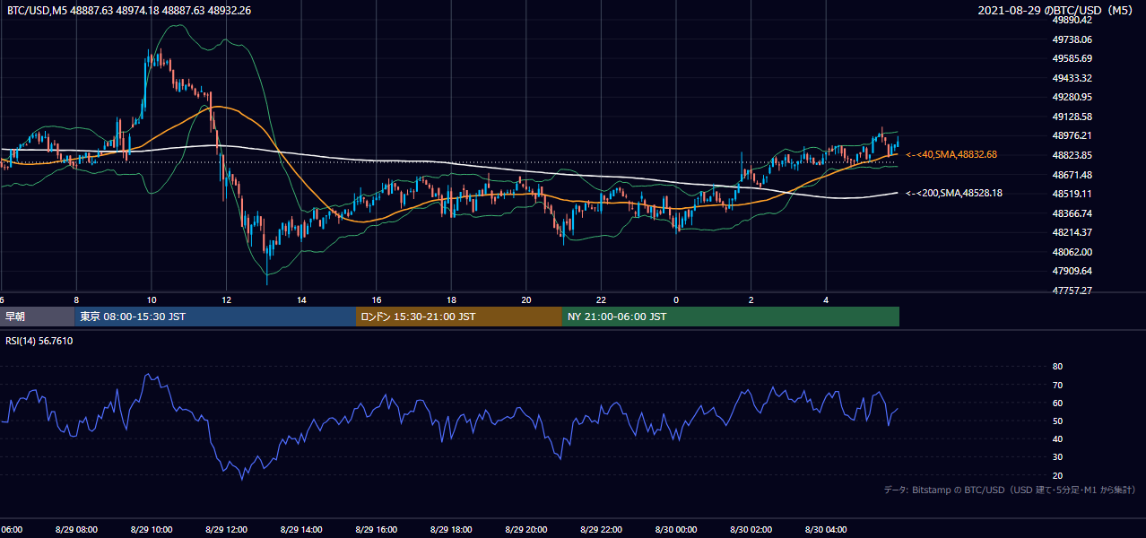The image size is (1146, 538).
Task: Select the ロンドン 15:30-21:00 JST session bar
Action: pos(459,317)
